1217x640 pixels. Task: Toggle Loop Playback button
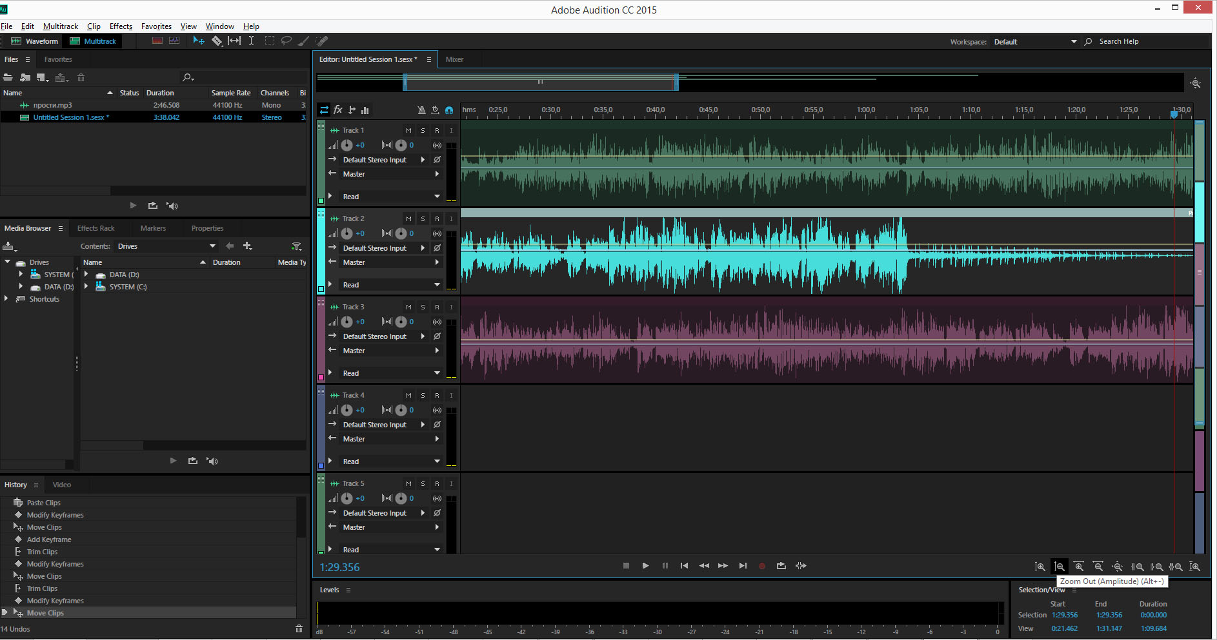pos(781,566)
